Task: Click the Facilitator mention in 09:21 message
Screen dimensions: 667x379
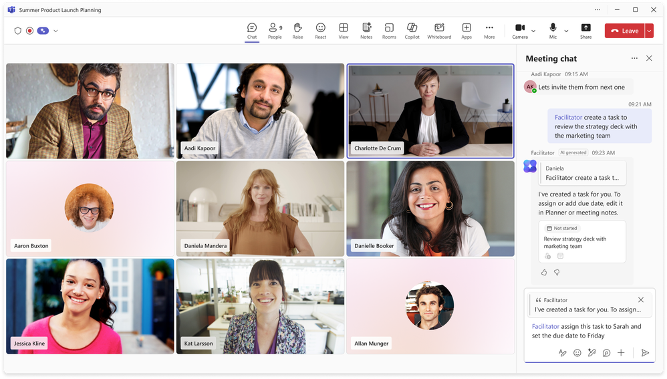Action: pos(568,118)
